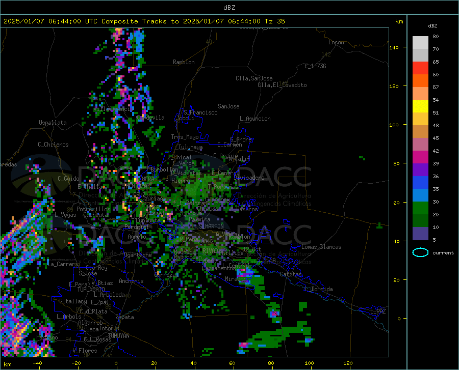Click the S_MARTIN map label
459x370 pixels.
(x=211, y=226)
